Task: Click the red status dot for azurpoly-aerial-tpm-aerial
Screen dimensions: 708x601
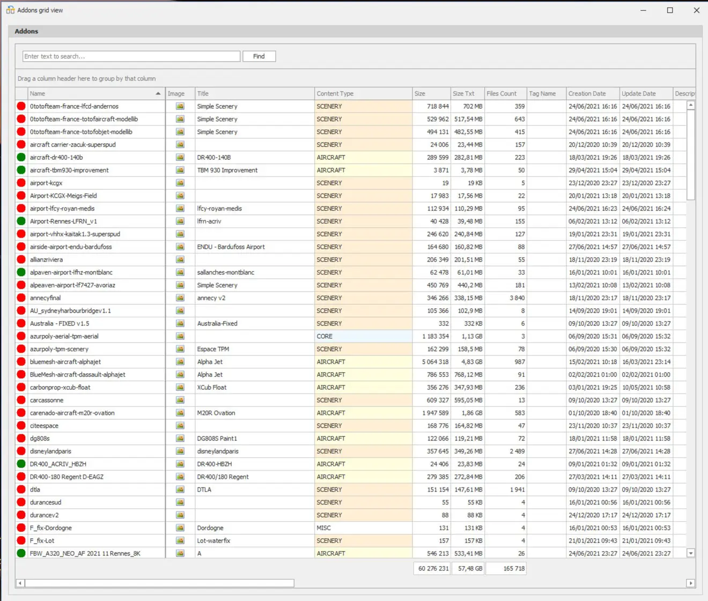Action: click(x=21, y=336)
